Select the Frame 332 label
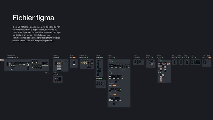 (206, 56)
